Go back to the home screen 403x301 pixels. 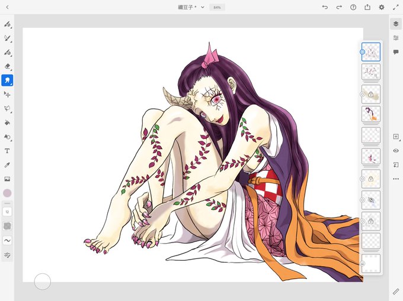click(x=8, y=7)
